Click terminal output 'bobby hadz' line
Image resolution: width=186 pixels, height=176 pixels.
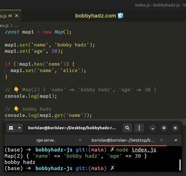pos(20,162)
